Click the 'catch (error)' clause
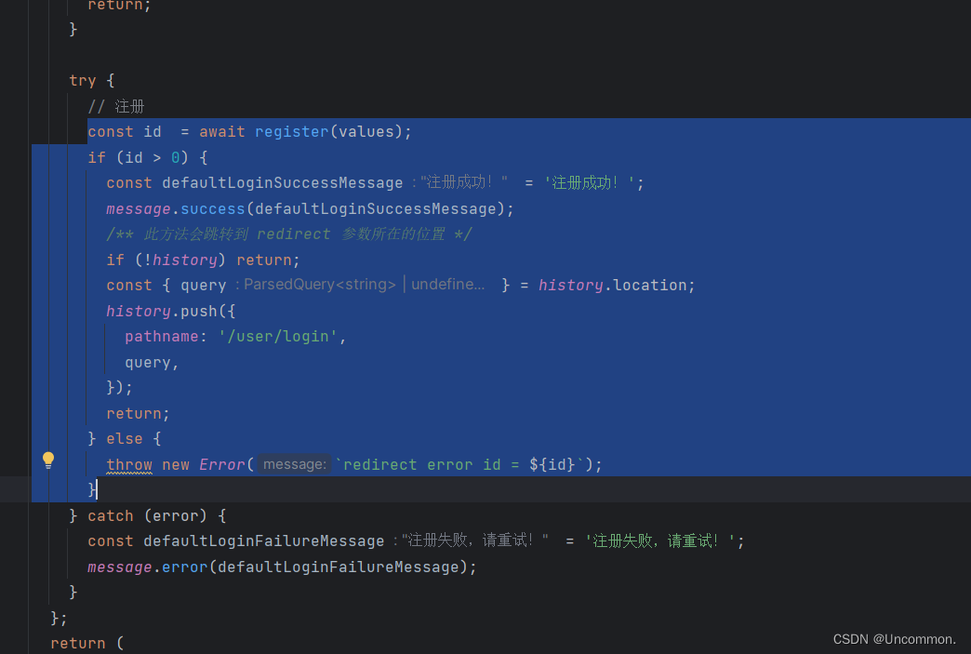 (x=147, y=516)
